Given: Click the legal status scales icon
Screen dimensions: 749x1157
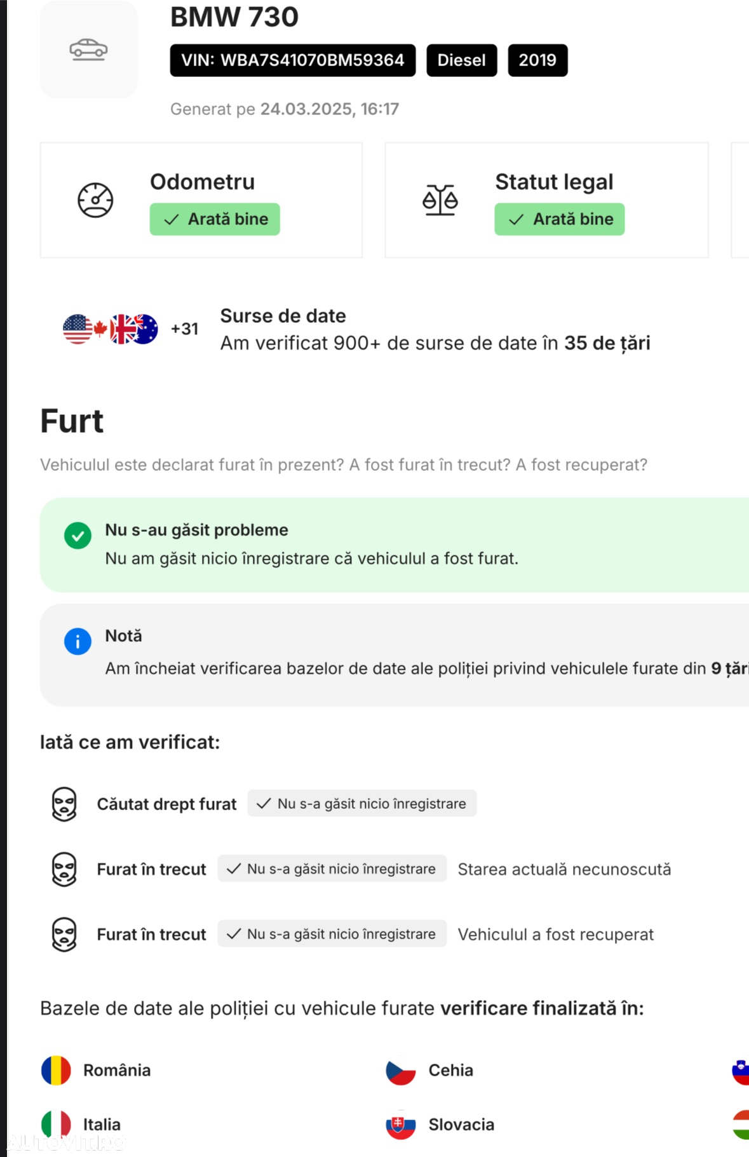Looking at the screenshot, I should click(440, 200).
